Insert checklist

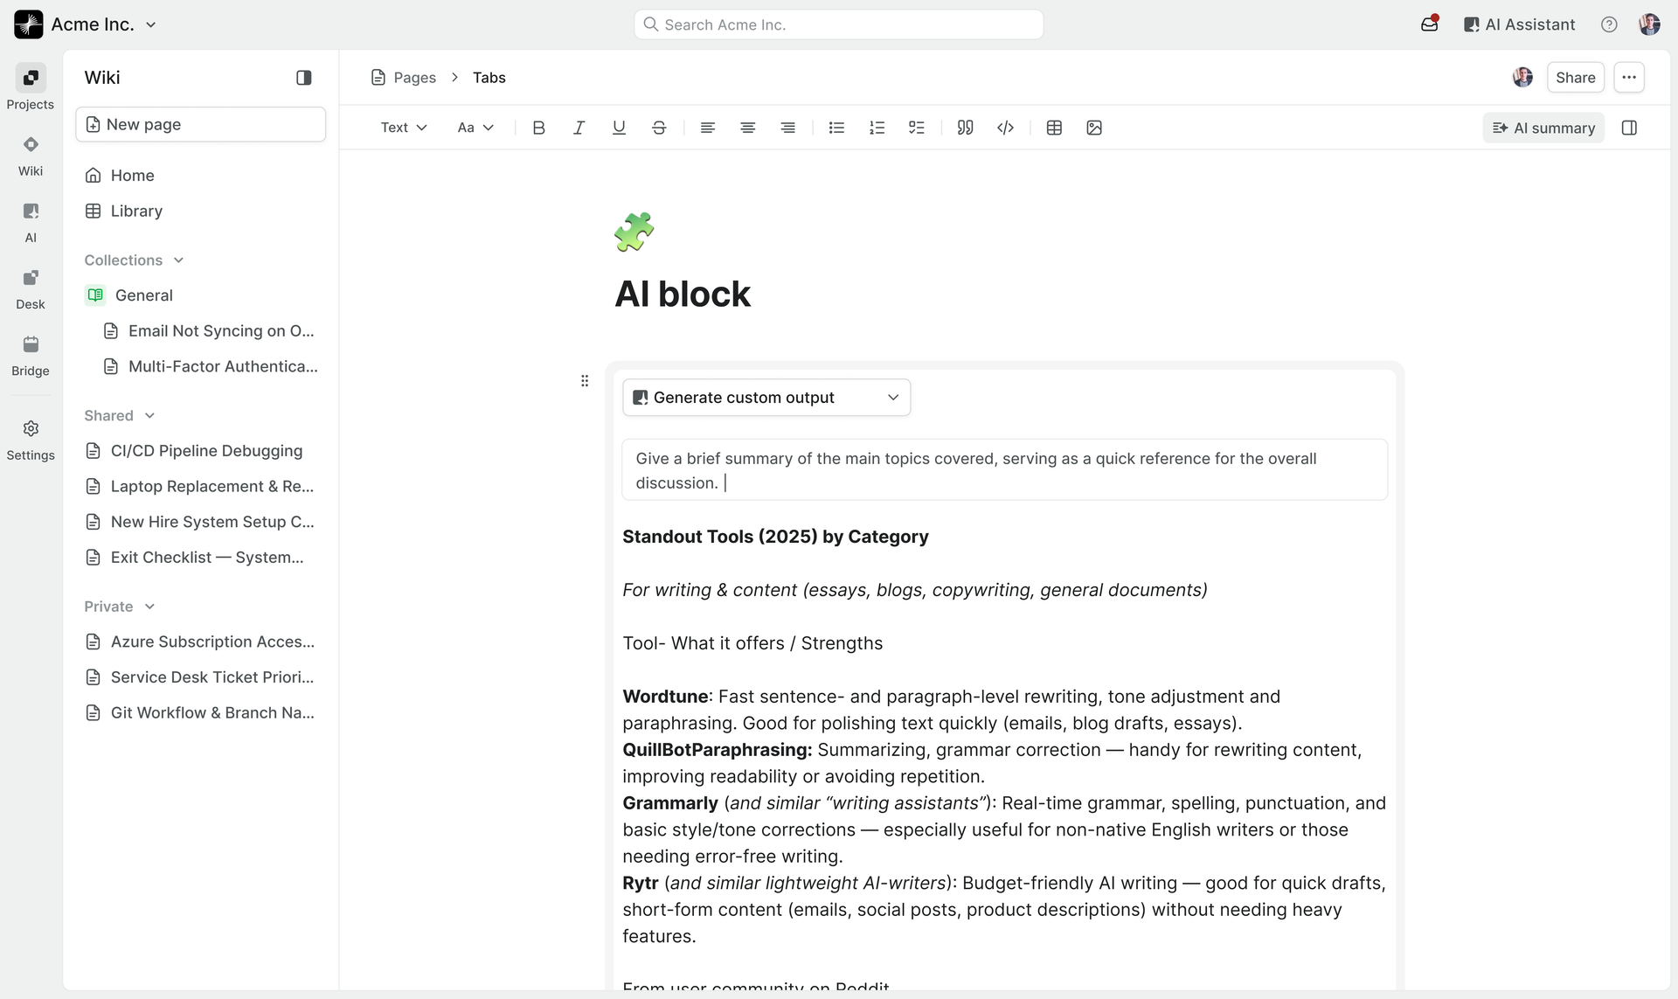coord(917,128)
